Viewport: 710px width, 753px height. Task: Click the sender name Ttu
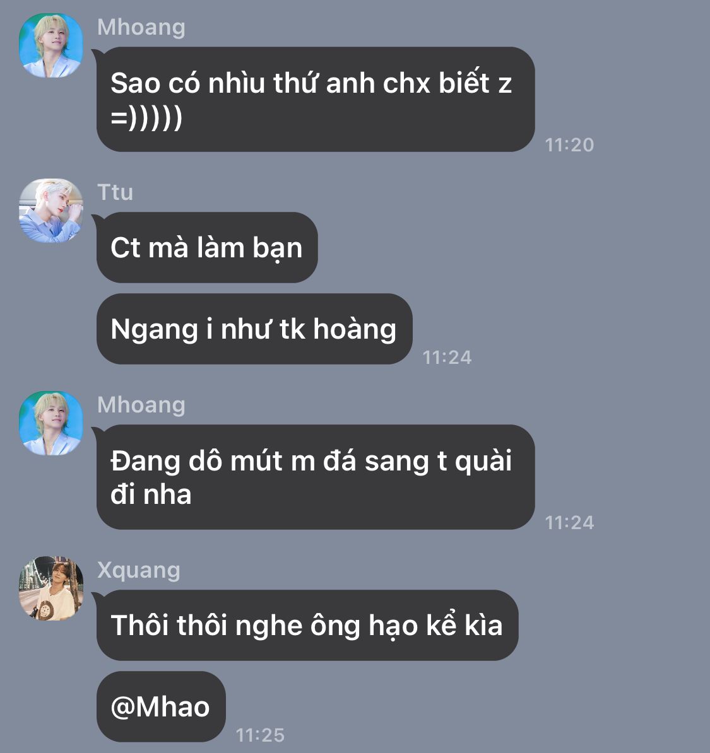[x=115, y=192]
